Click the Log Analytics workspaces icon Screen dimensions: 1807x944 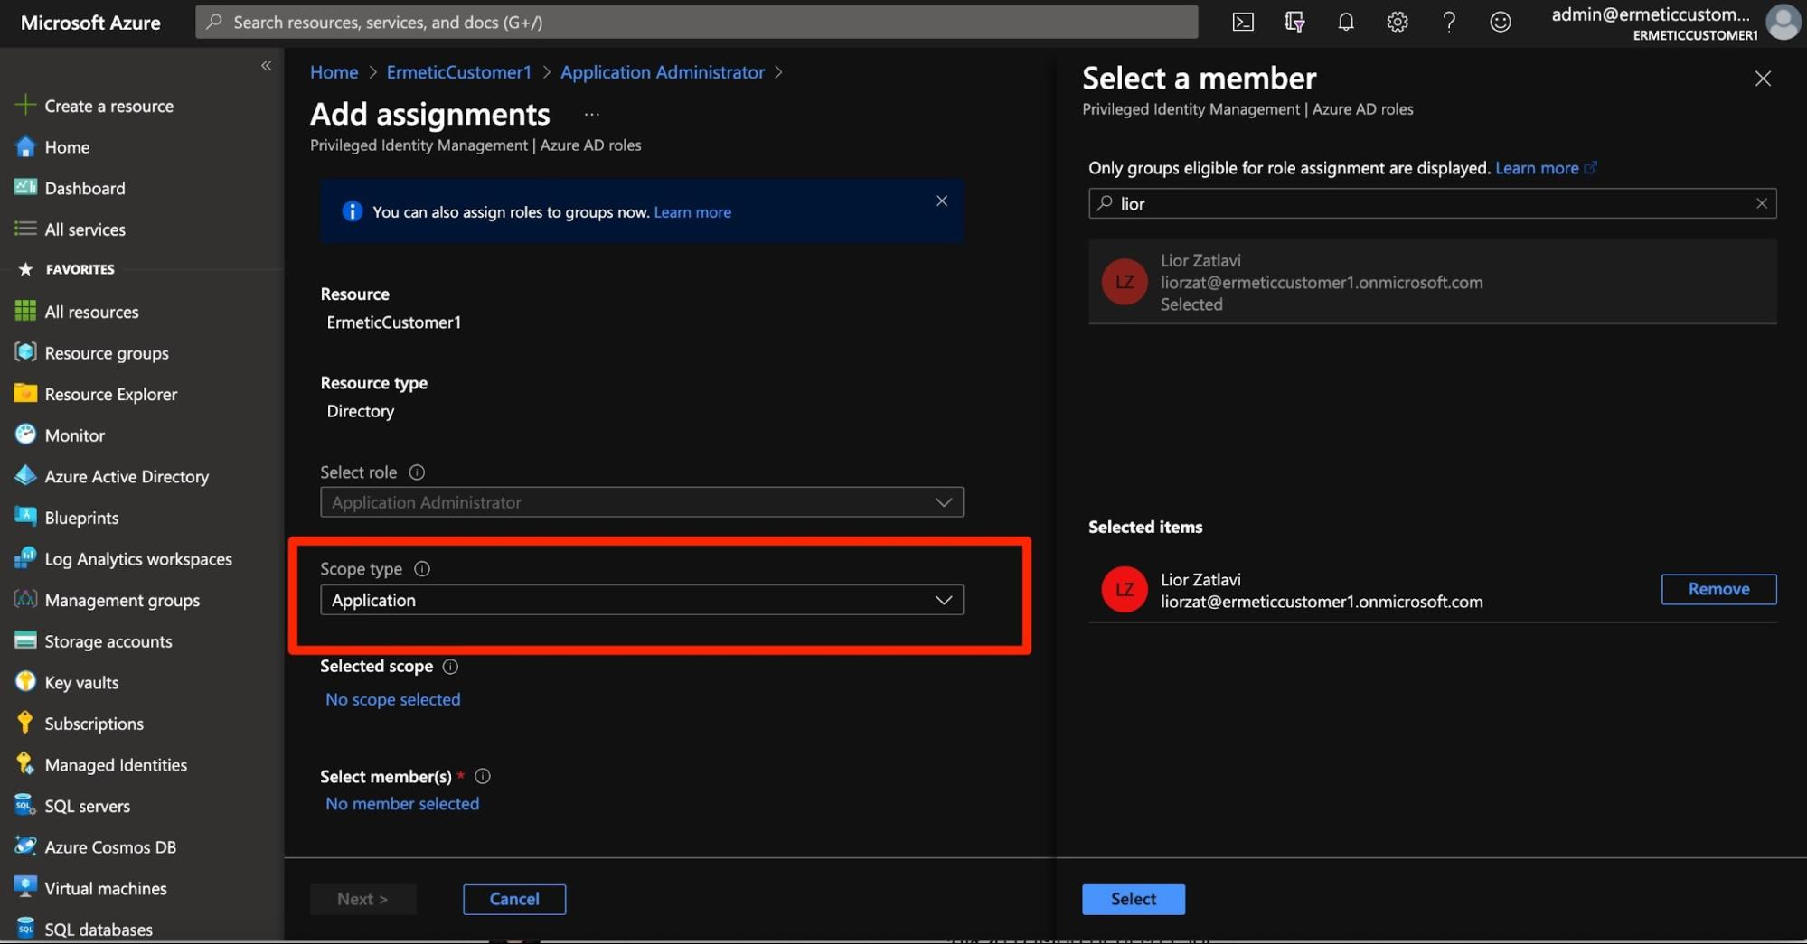coord(25,558)
